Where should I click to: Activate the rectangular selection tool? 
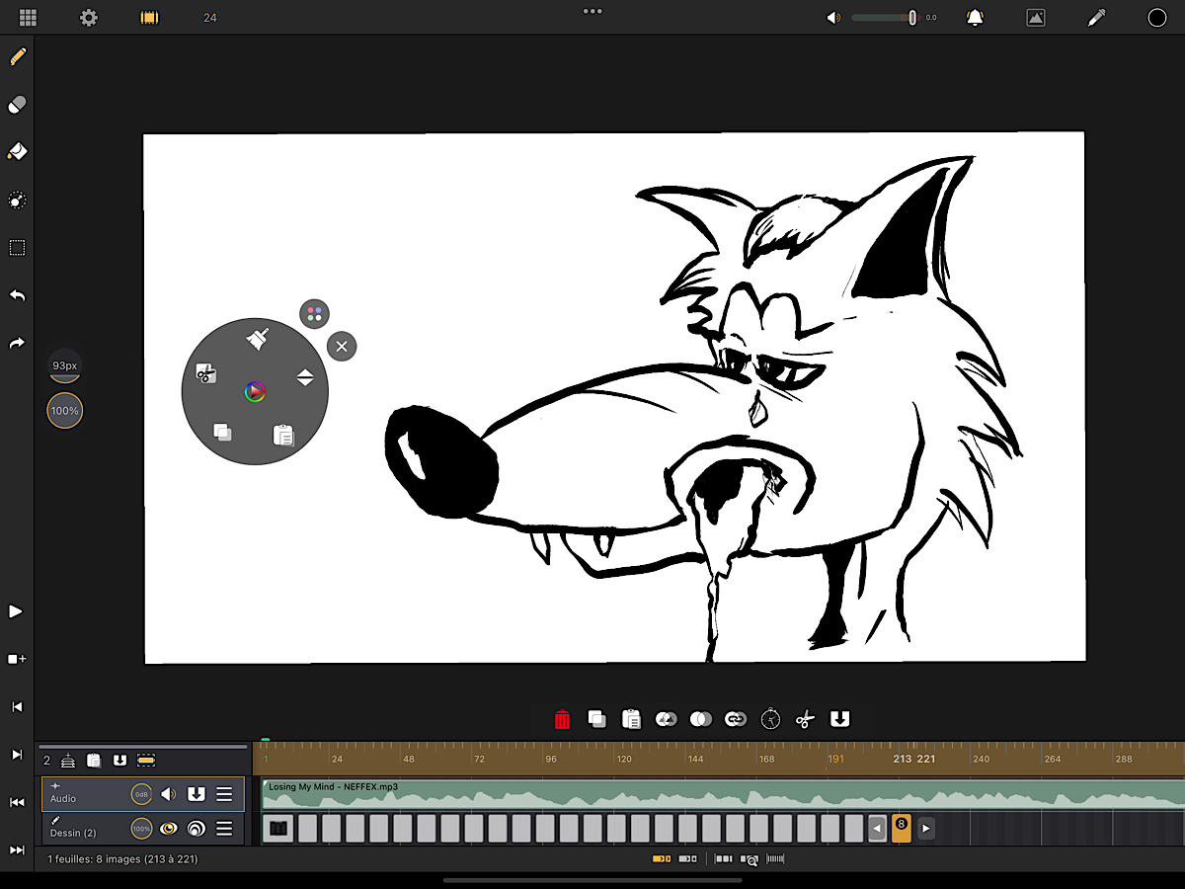click(x=17, y=248)
